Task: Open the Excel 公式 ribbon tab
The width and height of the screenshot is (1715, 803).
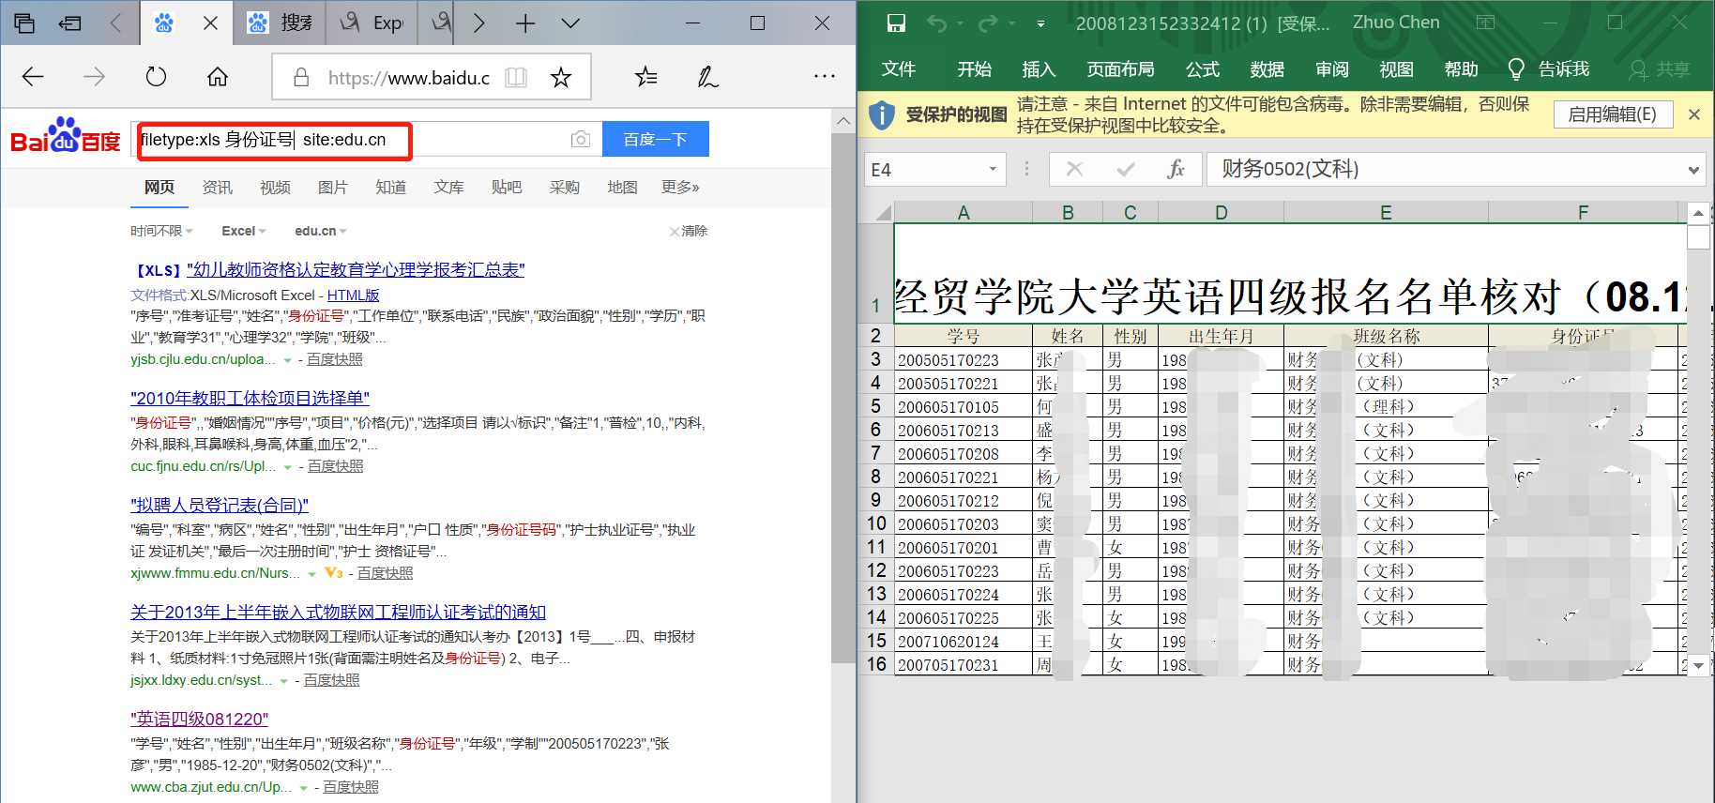Action: point(1203,69)
